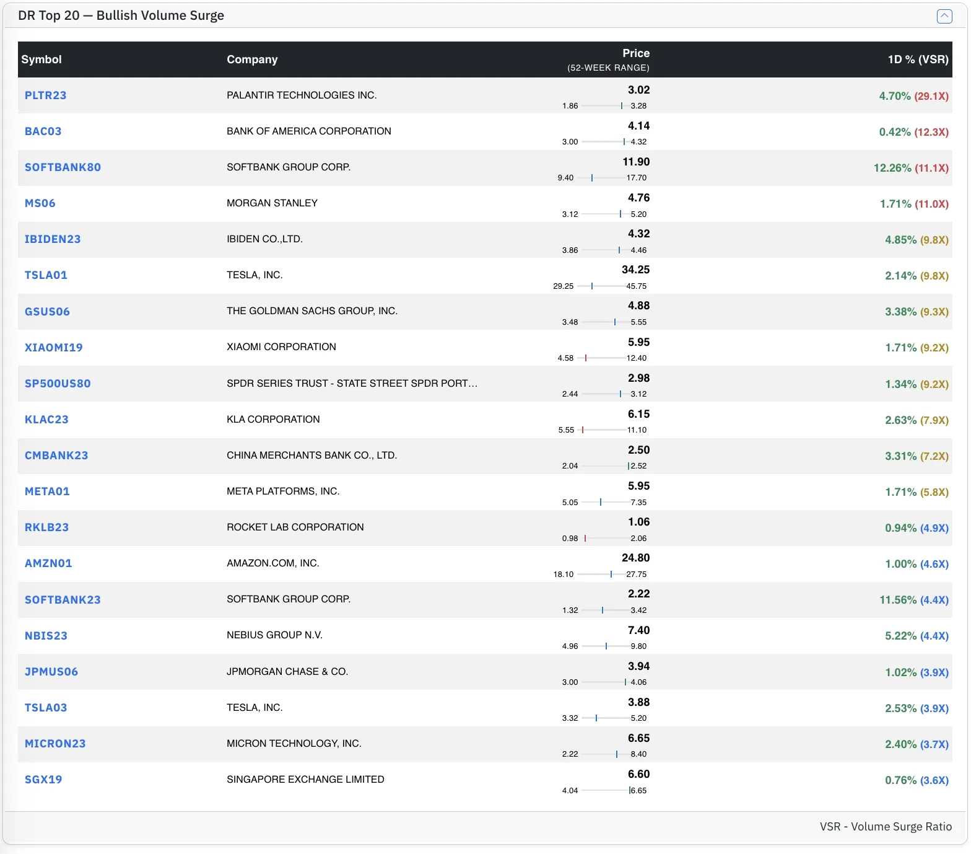The height and width of the screenshot is (854, 971).
Task: Collapse the DR Top 20 panel
Action: [944, 16]
